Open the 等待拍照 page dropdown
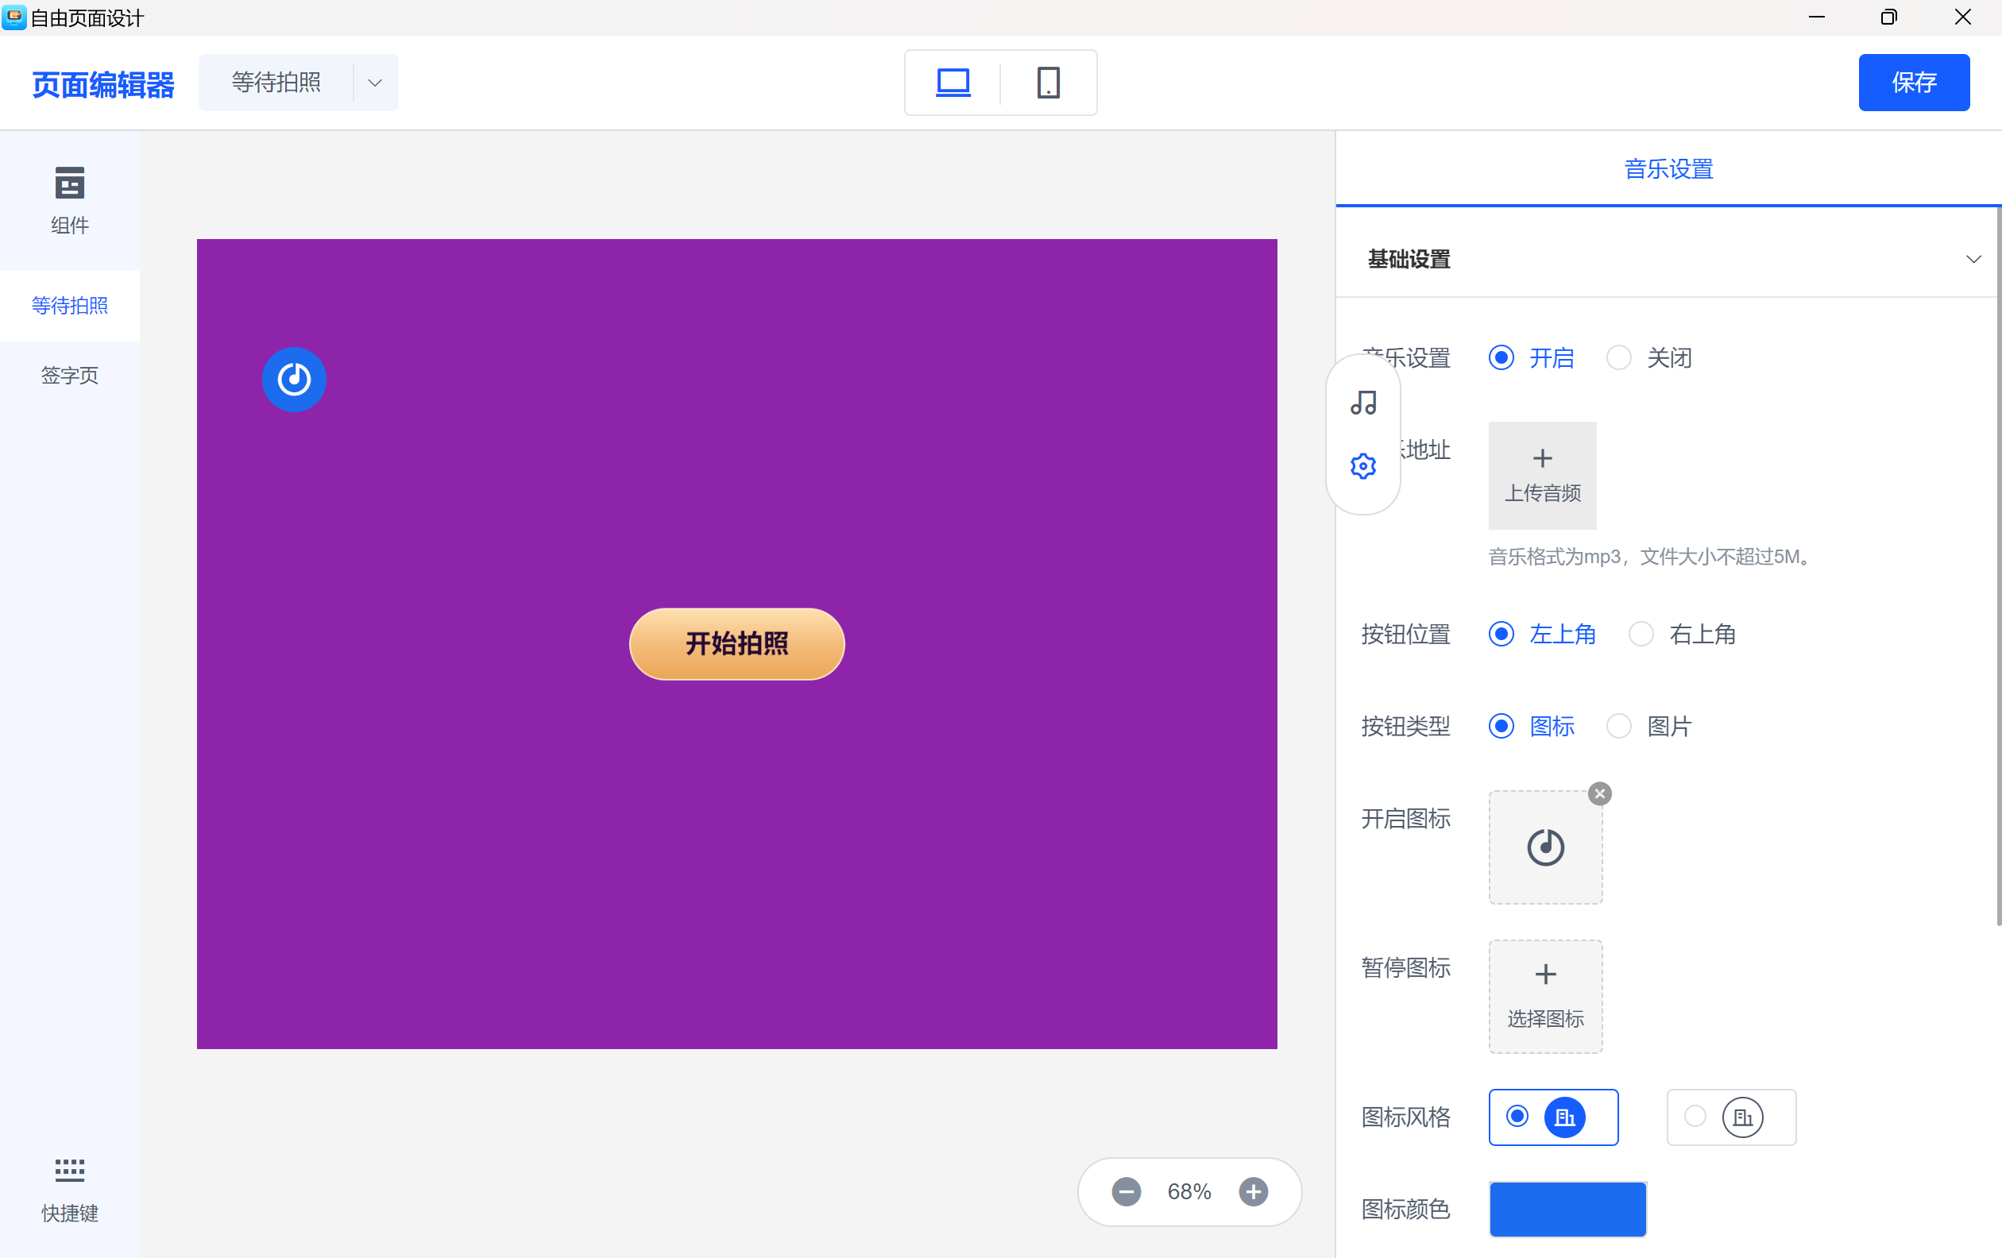The width and height of the screenshot is (2002, 1258). pos(375,83)
